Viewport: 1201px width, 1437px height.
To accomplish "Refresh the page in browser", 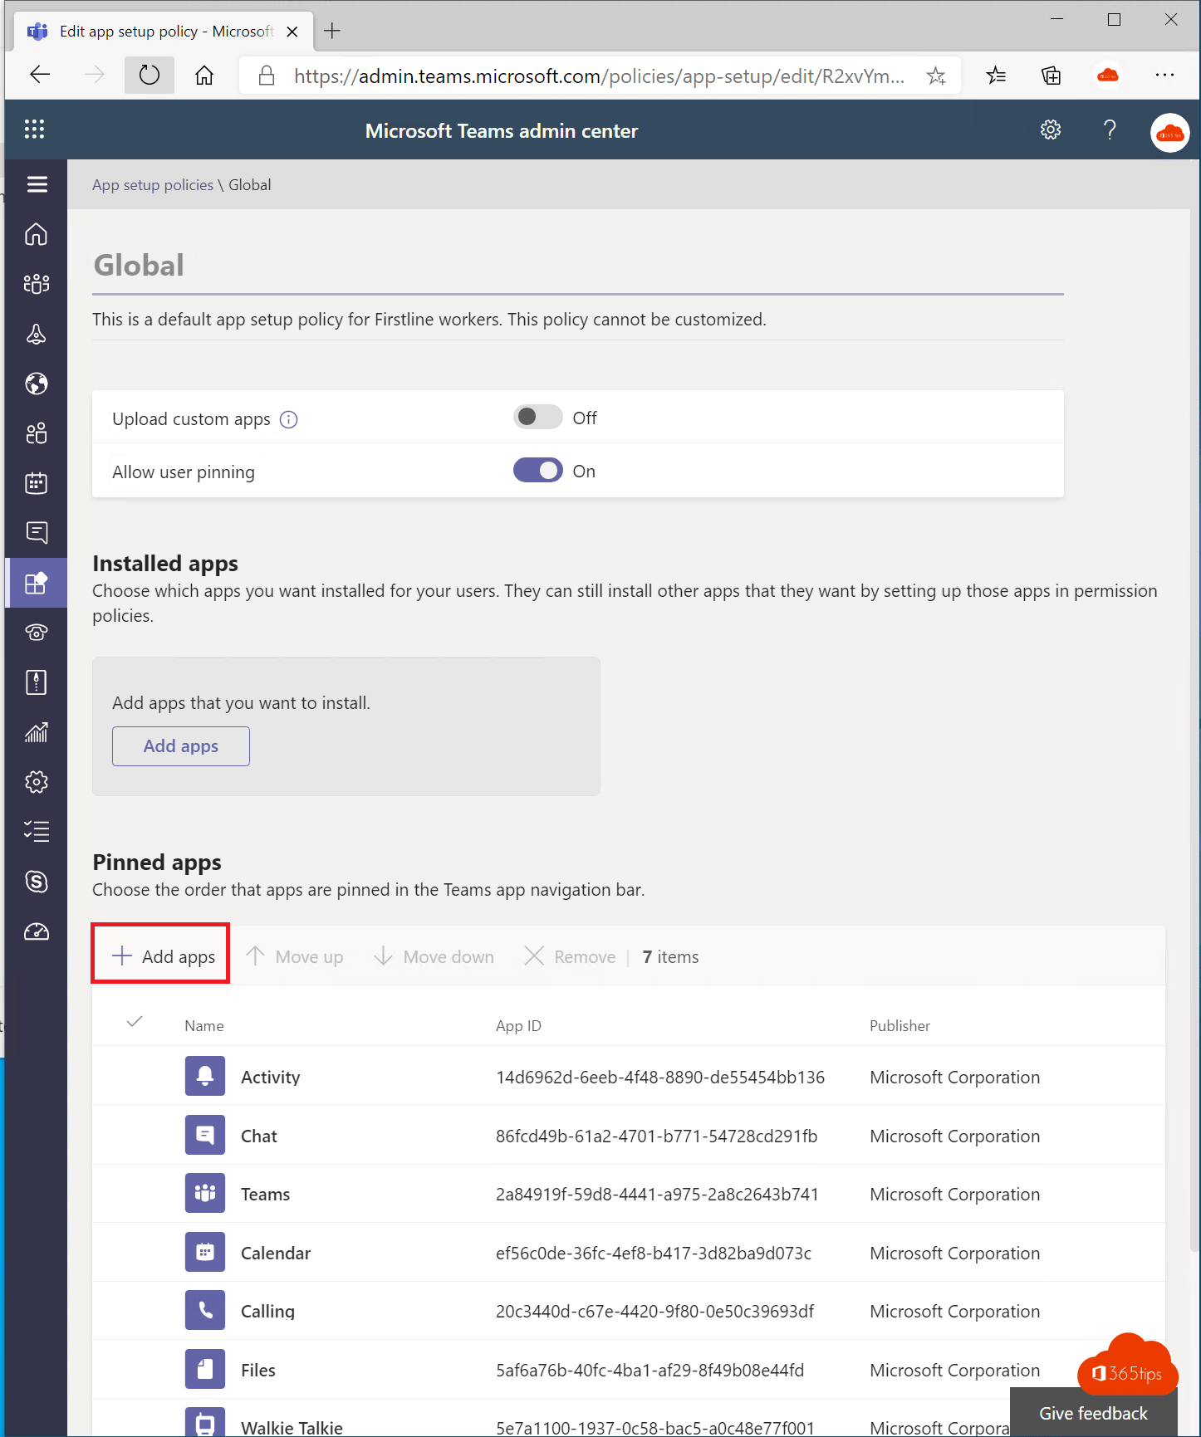I will (150, 76).
